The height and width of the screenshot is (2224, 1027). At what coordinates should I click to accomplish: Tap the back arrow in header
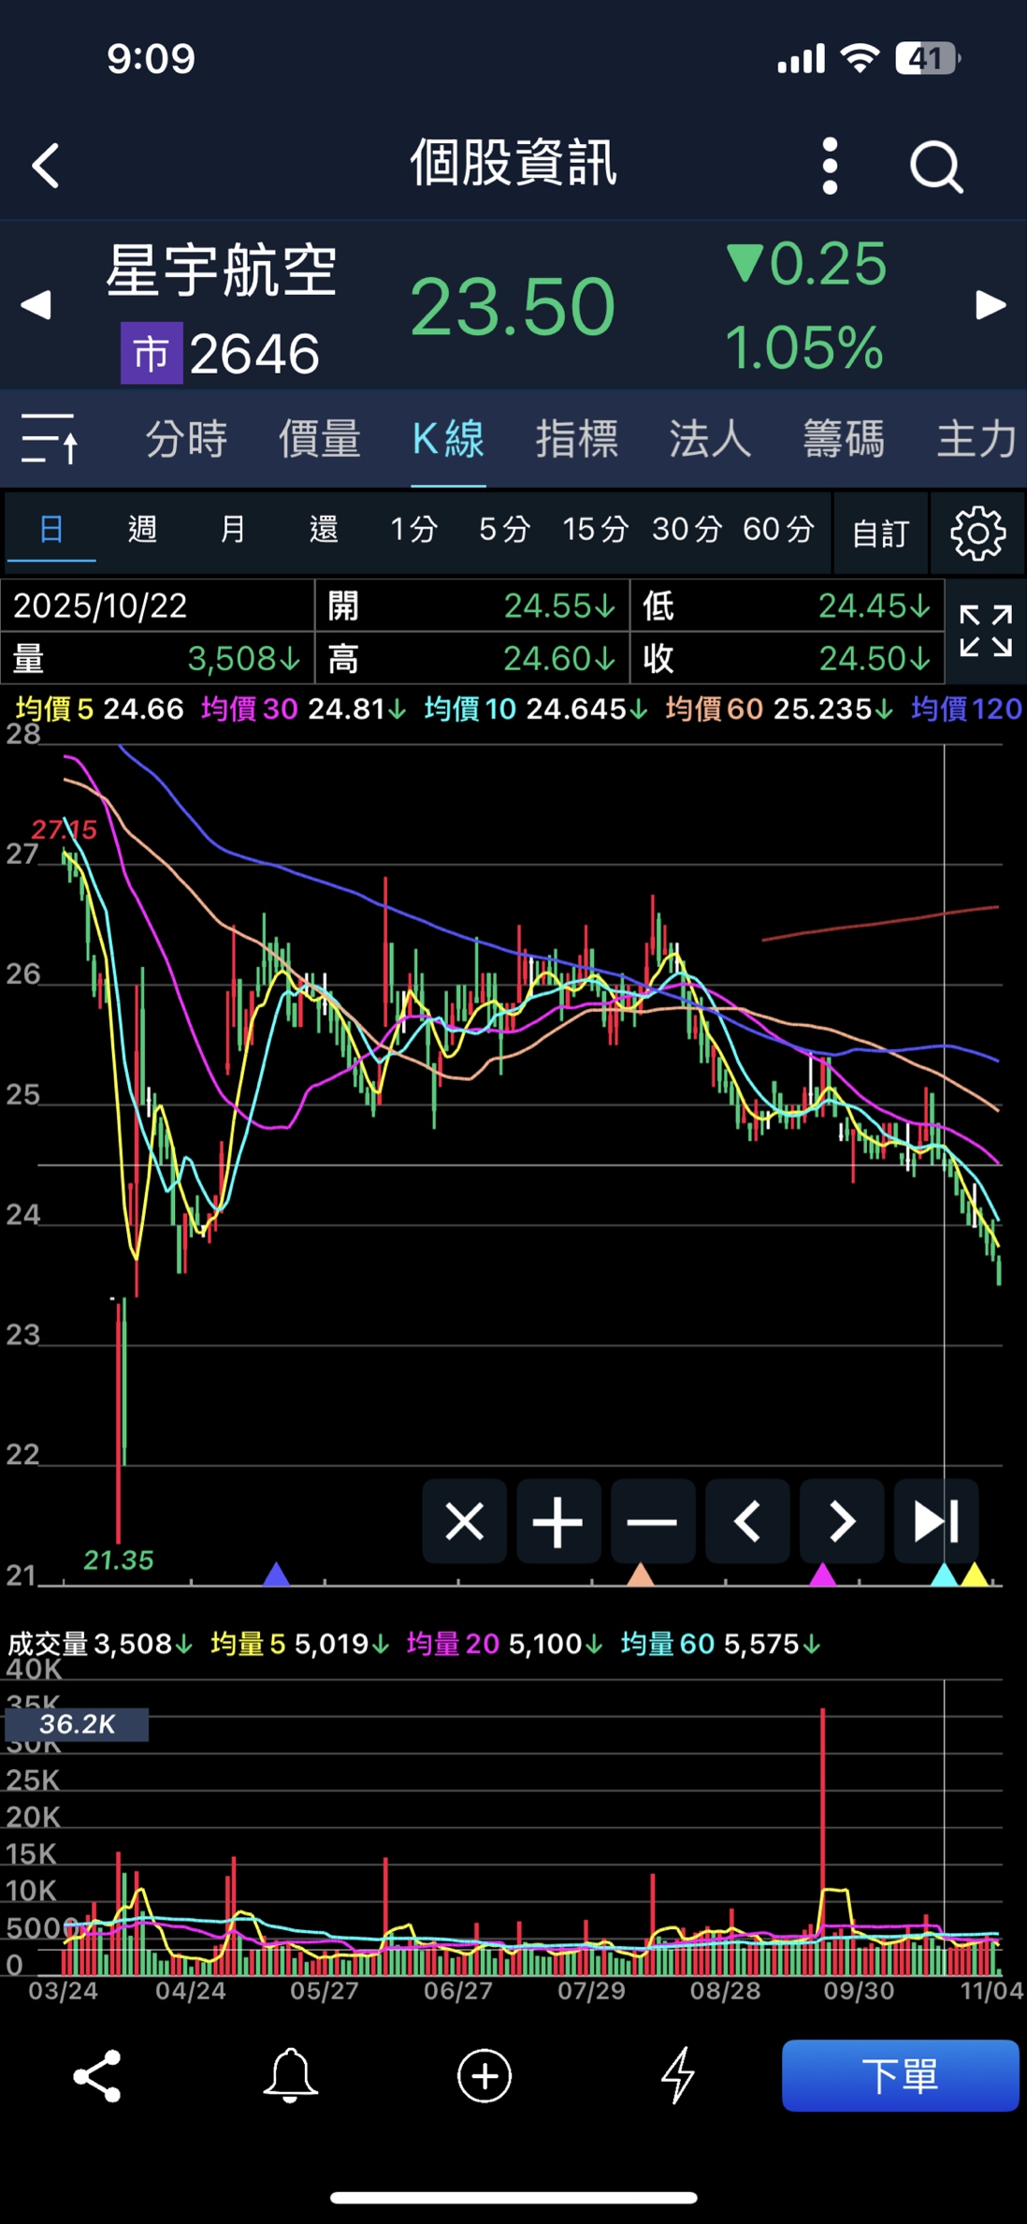(46, 167)
